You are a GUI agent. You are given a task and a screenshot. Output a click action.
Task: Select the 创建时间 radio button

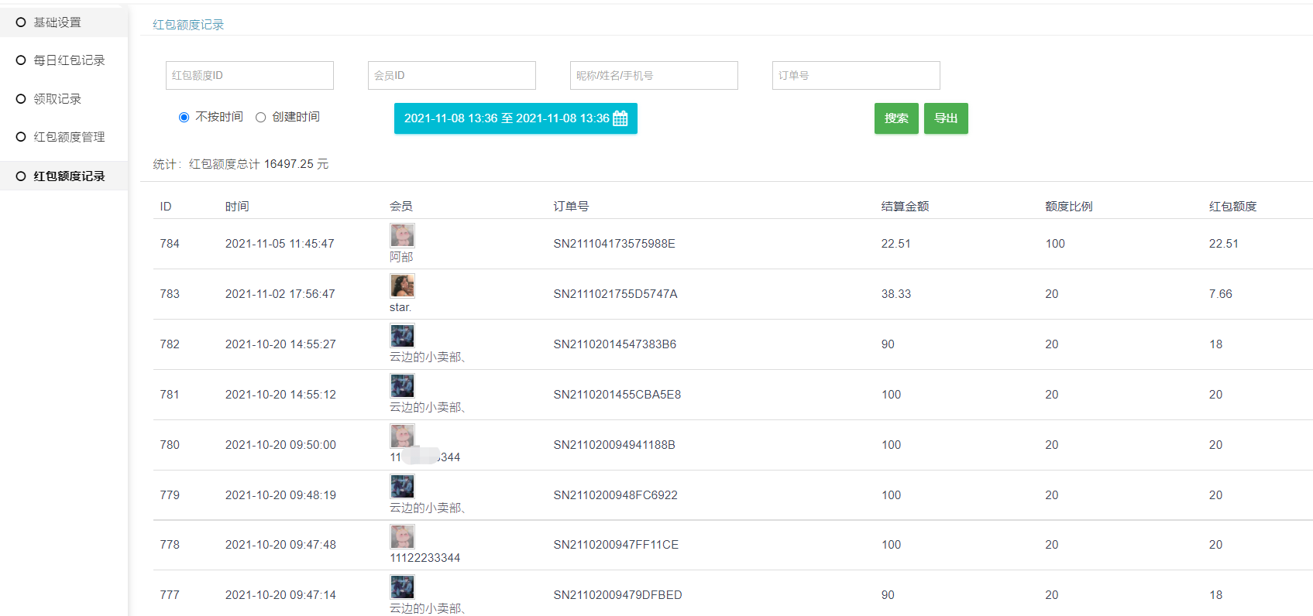pos(261,118)
